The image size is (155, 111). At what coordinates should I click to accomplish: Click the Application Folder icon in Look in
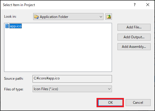pos(36,17)
